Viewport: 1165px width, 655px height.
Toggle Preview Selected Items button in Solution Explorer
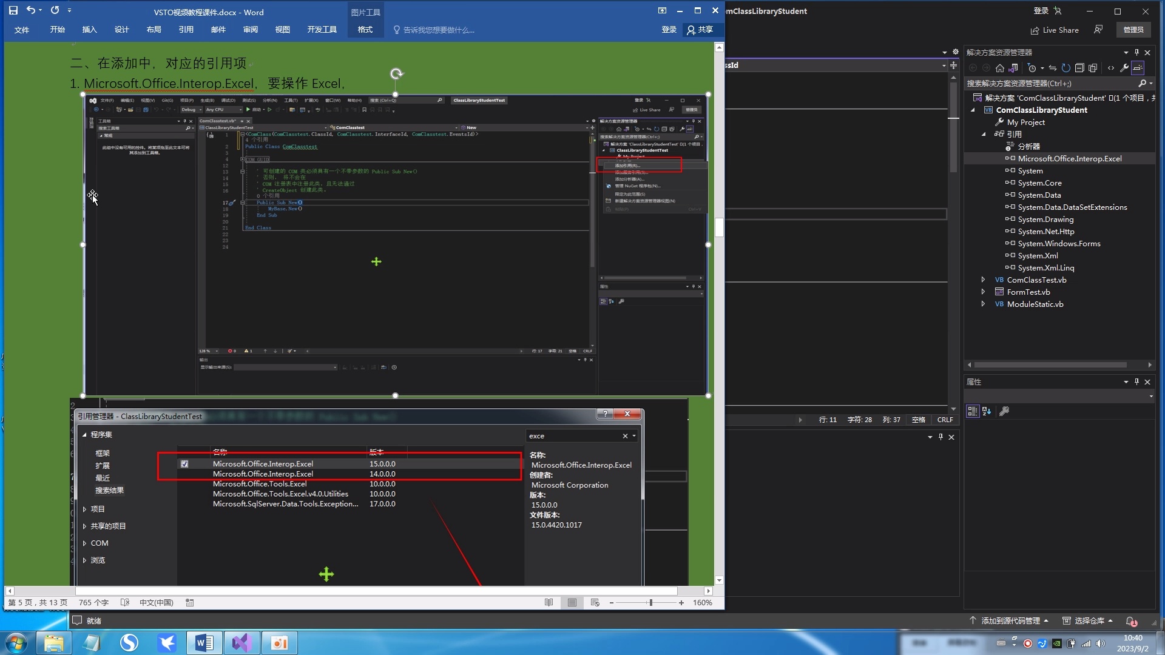pyautogui.click(x=1138, y=68)
